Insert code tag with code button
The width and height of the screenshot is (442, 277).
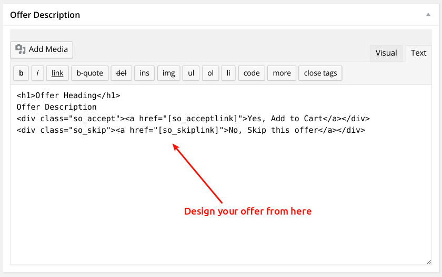252,73
